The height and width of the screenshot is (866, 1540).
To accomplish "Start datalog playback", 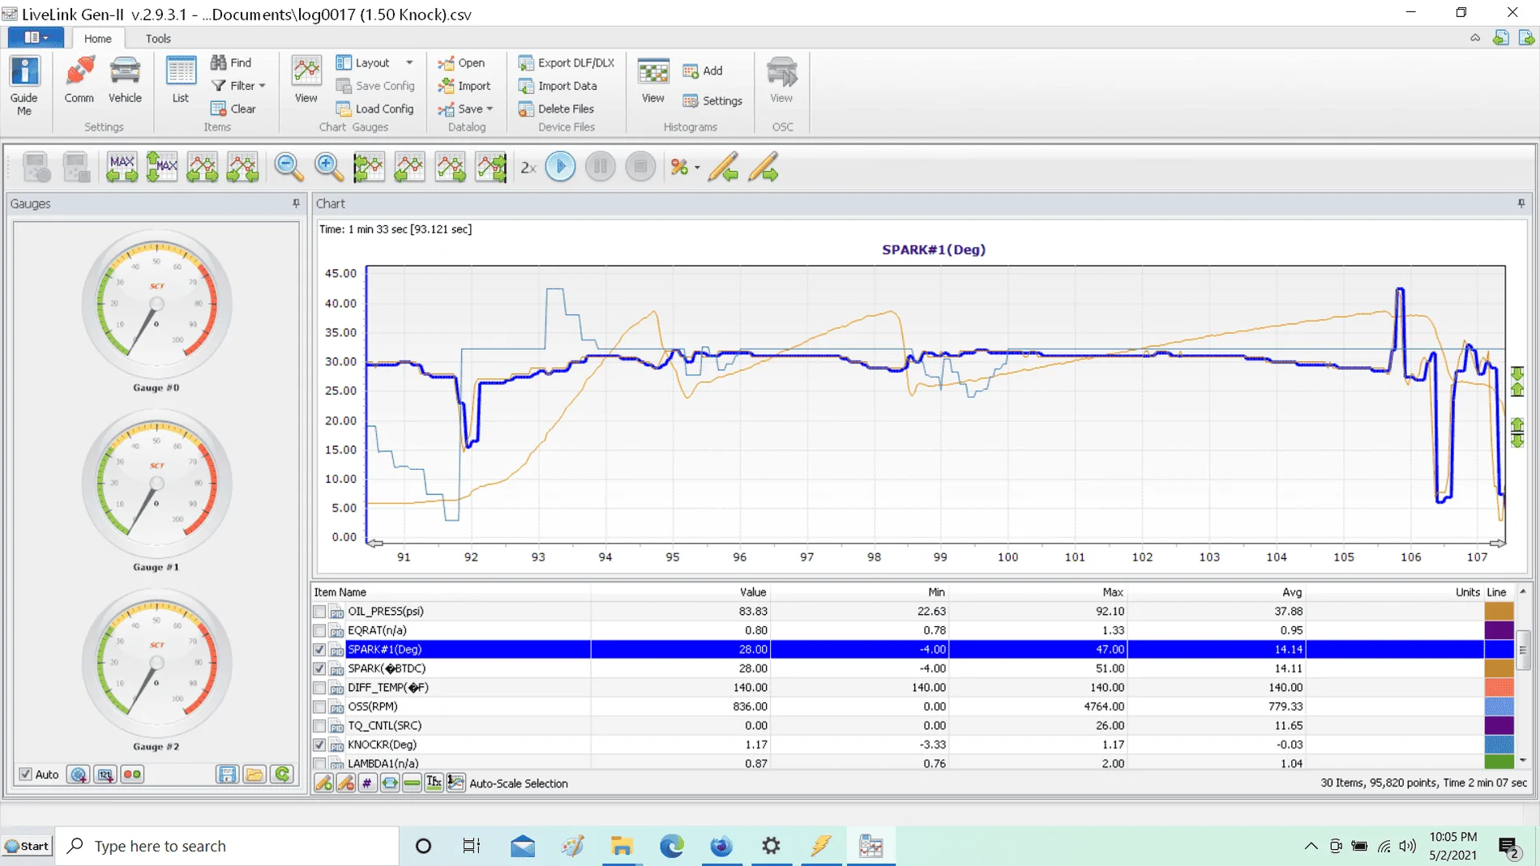I will point(560,167).
